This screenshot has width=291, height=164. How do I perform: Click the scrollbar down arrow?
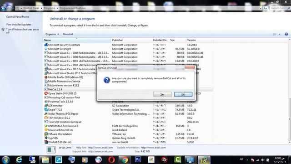click(x=289, y=143)
